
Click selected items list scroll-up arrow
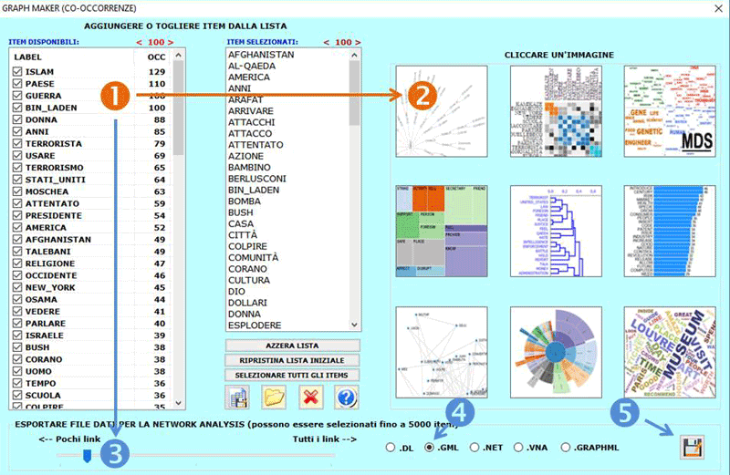tap(354, 55)
